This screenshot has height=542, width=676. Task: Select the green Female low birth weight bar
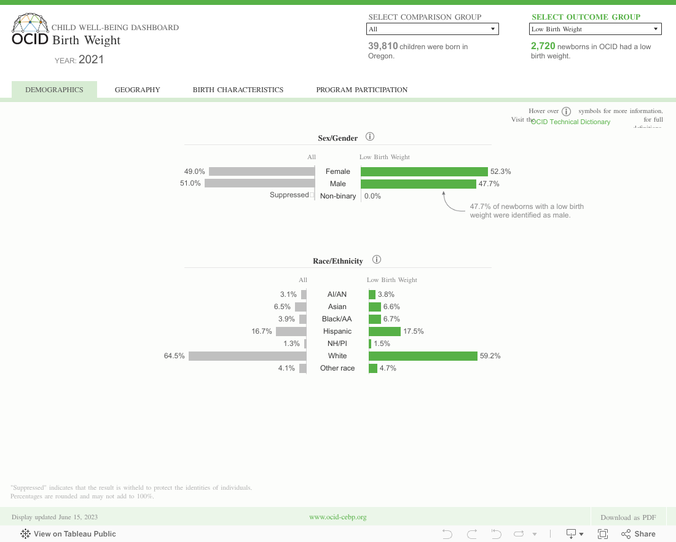(424, 171)
